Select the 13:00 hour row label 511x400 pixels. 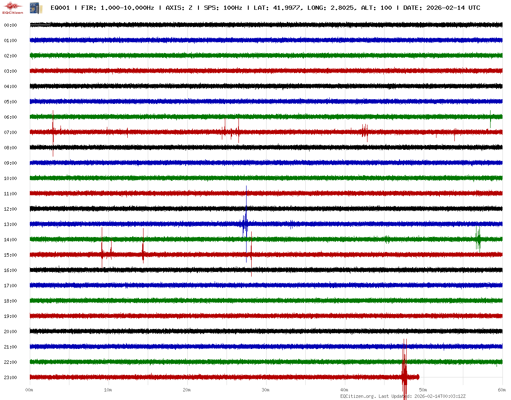click(x=10, y=224)
